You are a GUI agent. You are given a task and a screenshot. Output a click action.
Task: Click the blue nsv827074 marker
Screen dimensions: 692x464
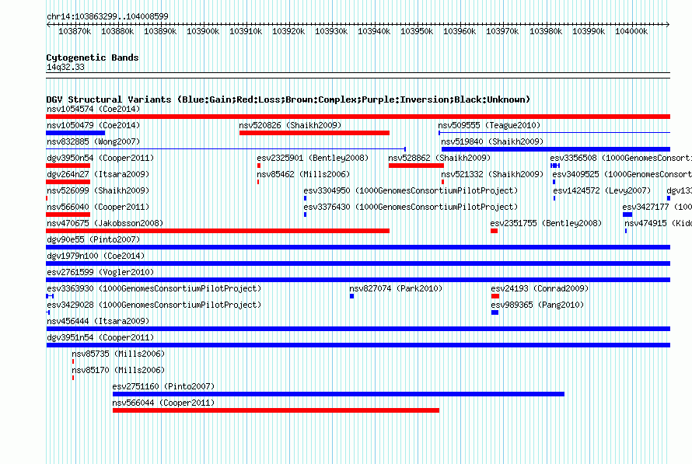coord(351,296)
